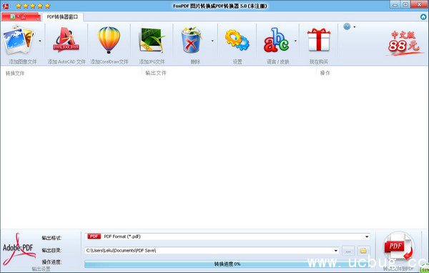Open the red application menu button
This screenshot has height=273, width=429.
tap(21, 17)
